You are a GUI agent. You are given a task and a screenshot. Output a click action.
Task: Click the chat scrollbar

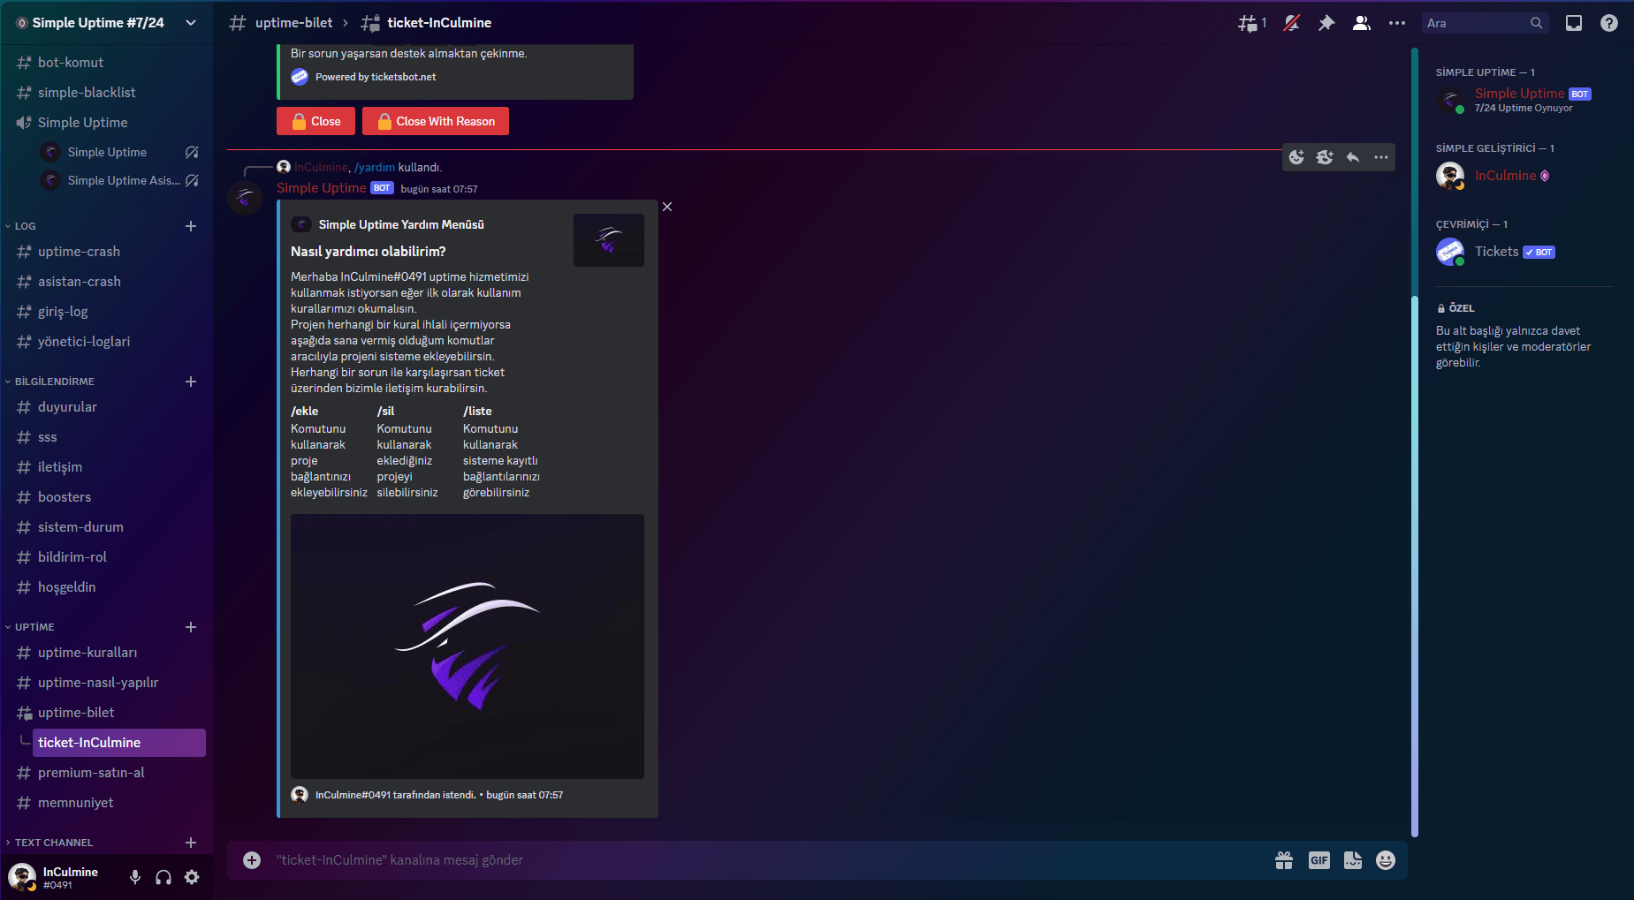(x=1415, y=565)
